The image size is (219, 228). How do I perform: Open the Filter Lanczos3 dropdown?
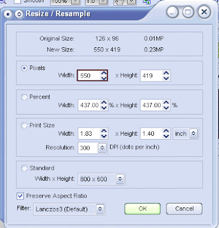[100, 209]
